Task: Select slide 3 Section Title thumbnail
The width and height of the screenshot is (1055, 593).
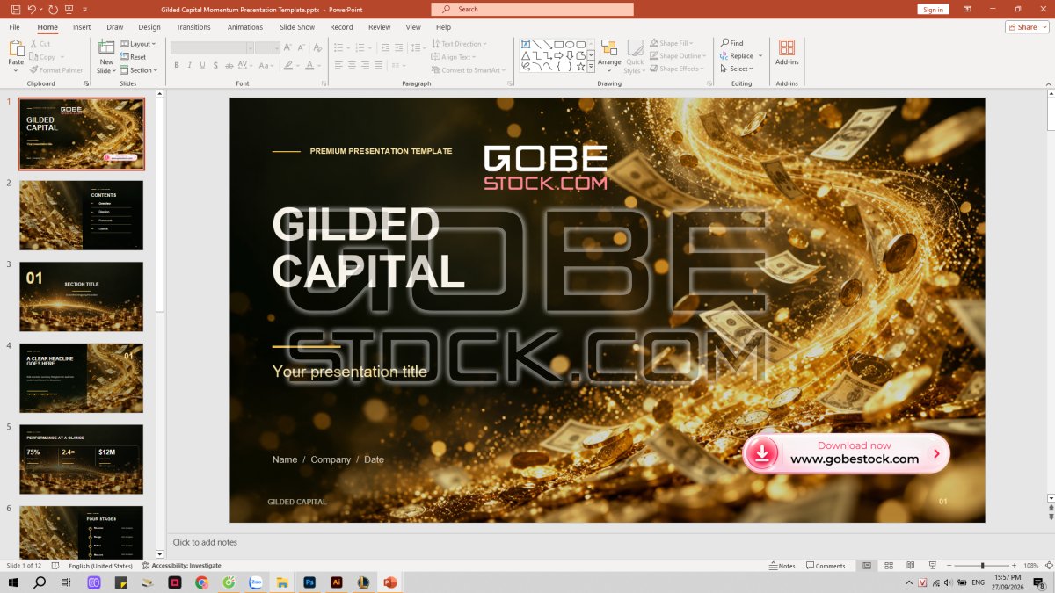Action: pos(81,296)
